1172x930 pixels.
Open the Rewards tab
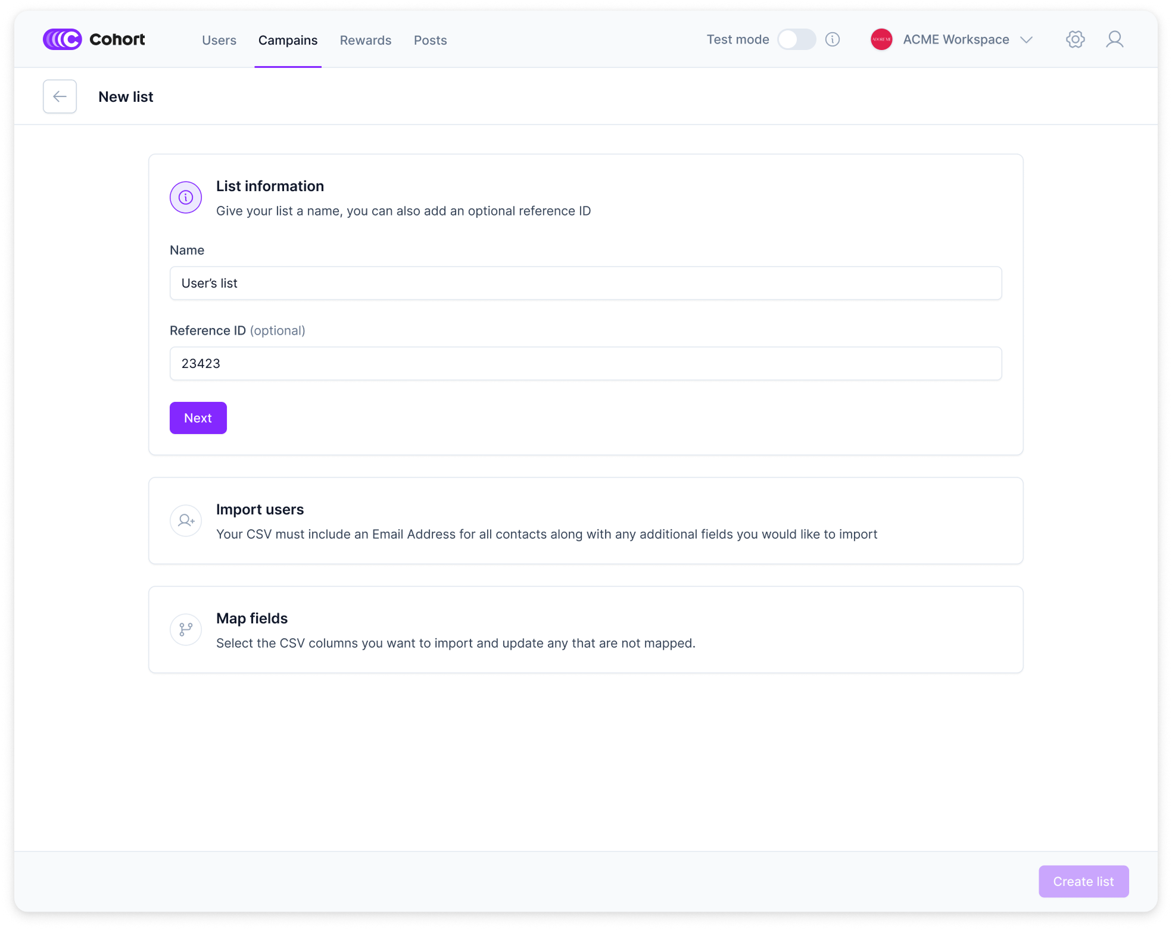366,40
